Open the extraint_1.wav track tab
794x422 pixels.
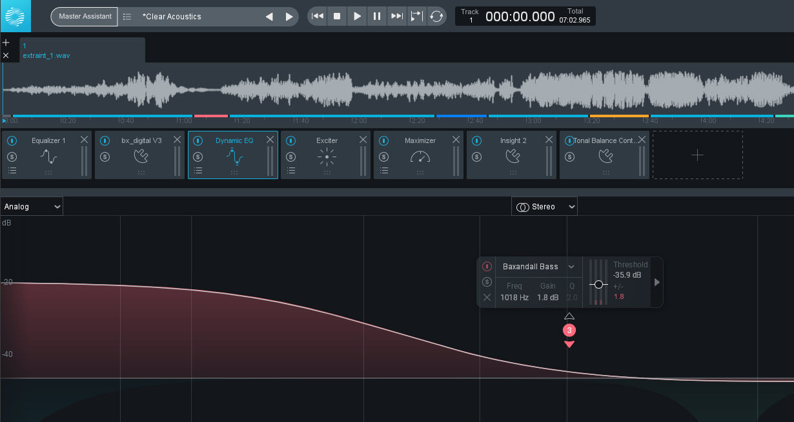pos(82,50)
